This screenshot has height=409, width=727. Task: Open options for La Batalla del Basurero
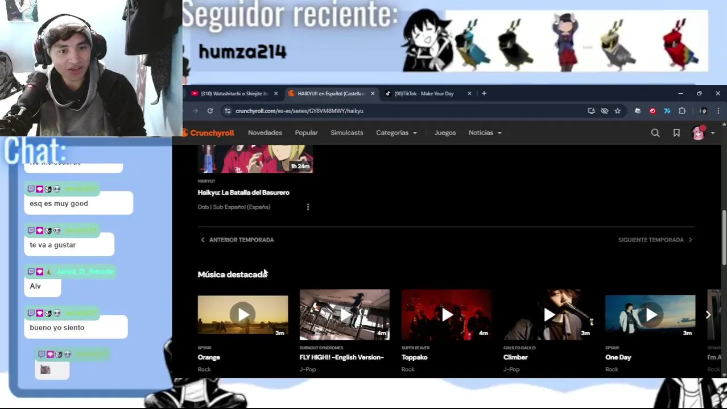pyautogui.click(x=308, y=207)
